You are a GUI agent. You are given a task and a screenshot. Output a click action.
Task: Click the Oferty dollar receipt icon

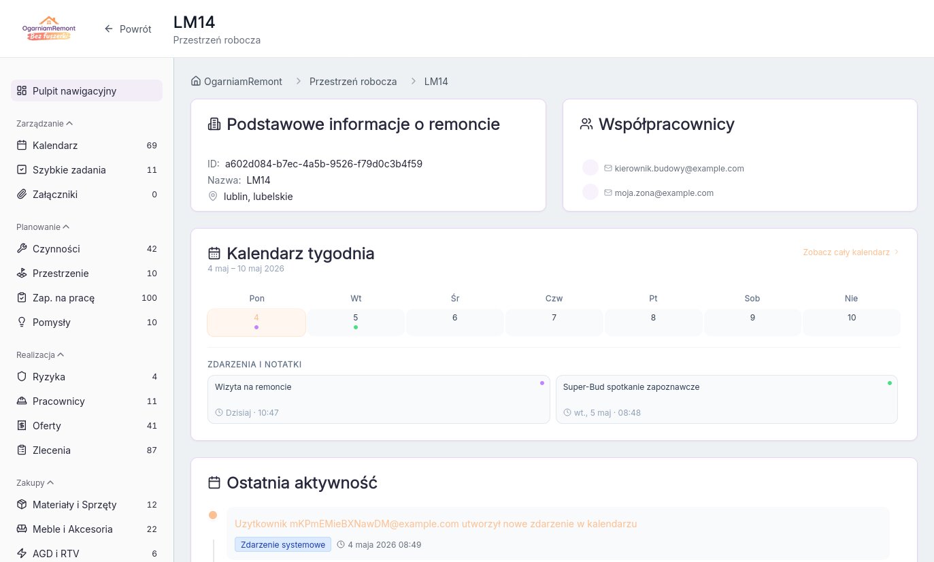tap(22, 426)
